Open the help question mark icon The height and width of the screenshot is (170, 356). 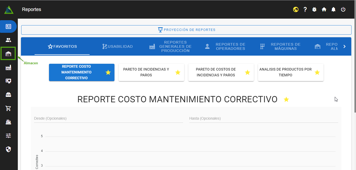tap(305, 9)
